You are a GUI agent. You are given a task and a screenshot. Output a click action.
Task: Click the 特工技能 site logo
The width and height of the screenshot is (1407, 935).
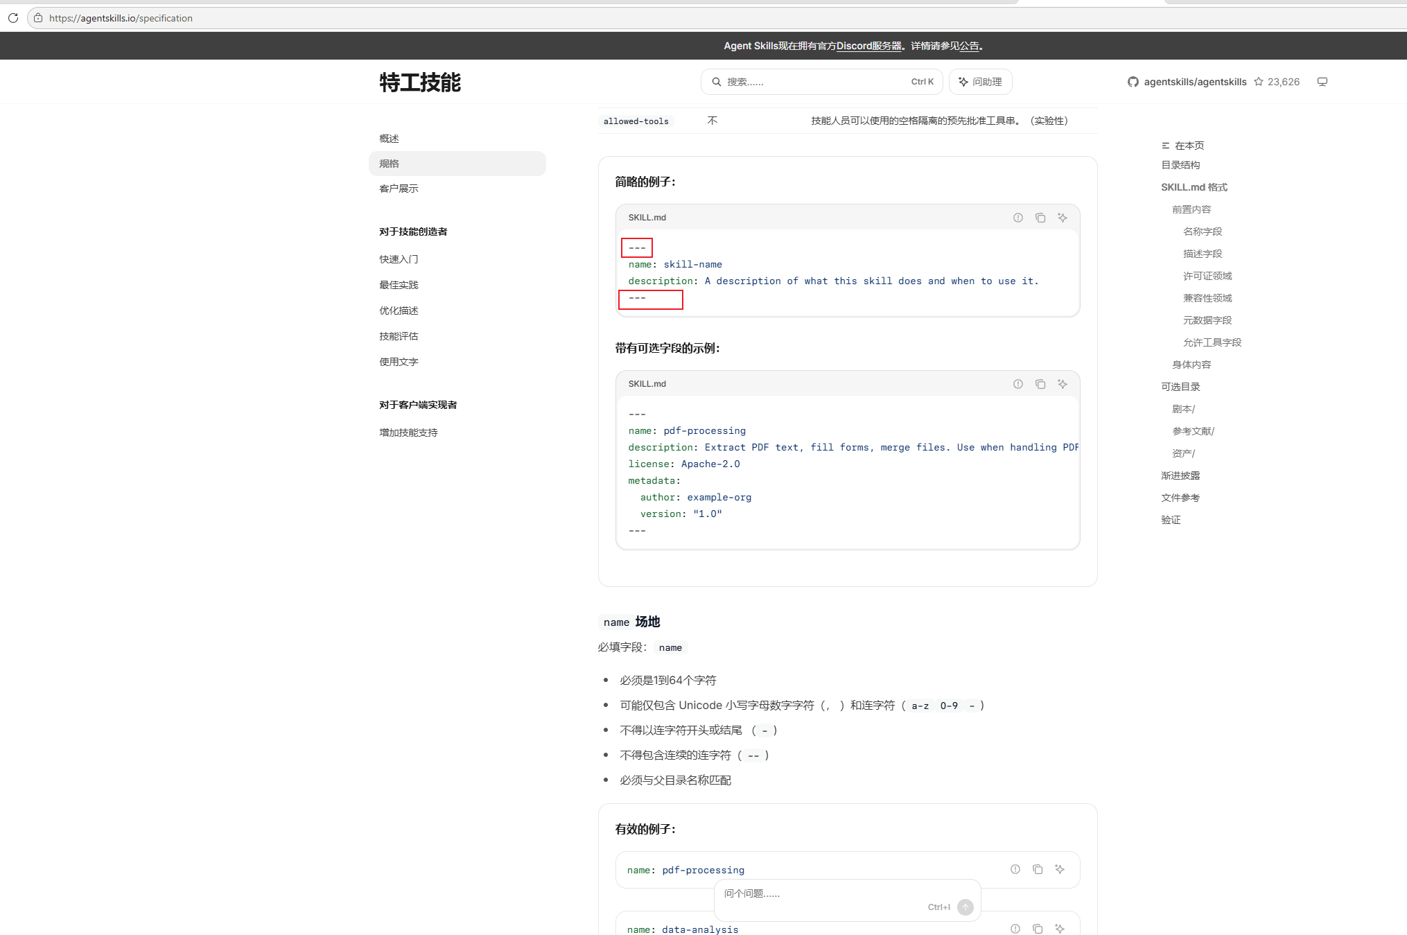coord(420,82)
